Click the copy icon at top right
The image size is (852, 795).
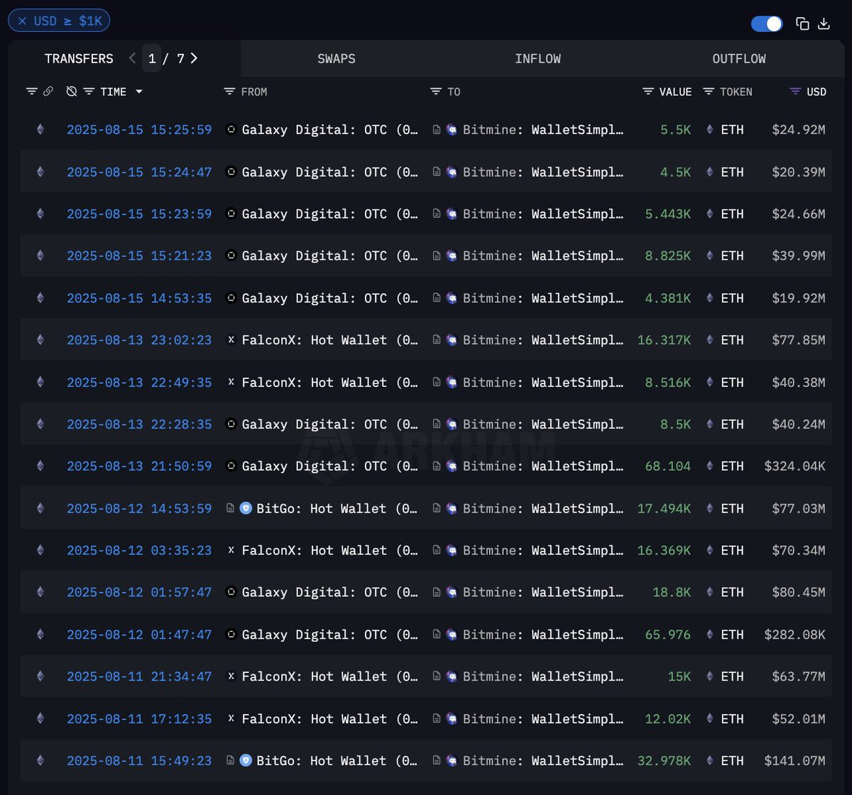(x=802, y=23)
